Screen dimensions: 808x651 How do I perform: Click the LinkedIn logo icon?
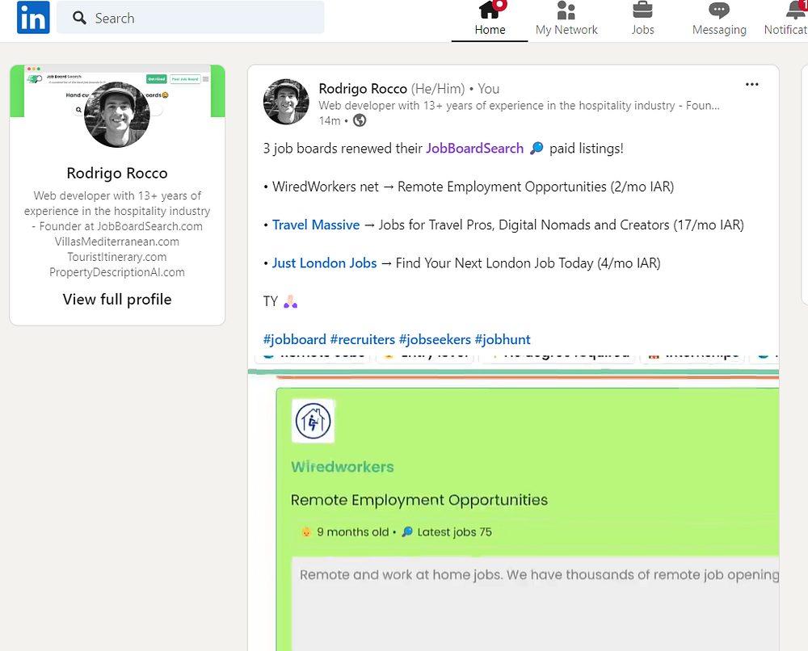pos(33,18)
